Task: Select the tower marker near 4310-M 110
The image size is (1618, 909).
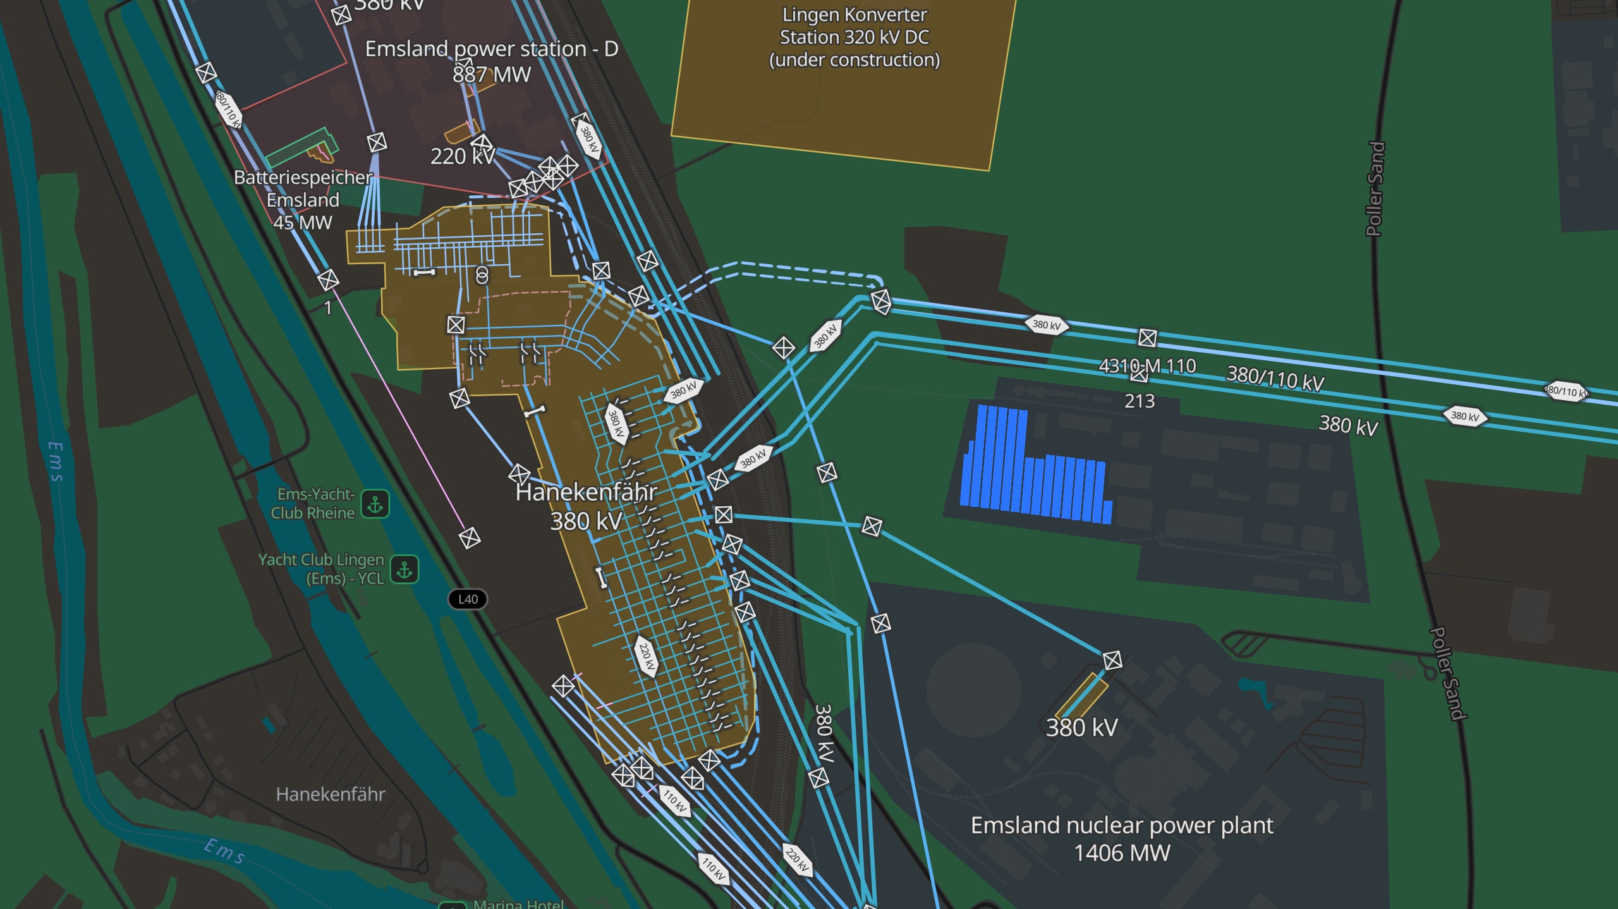Action: 1148,338
